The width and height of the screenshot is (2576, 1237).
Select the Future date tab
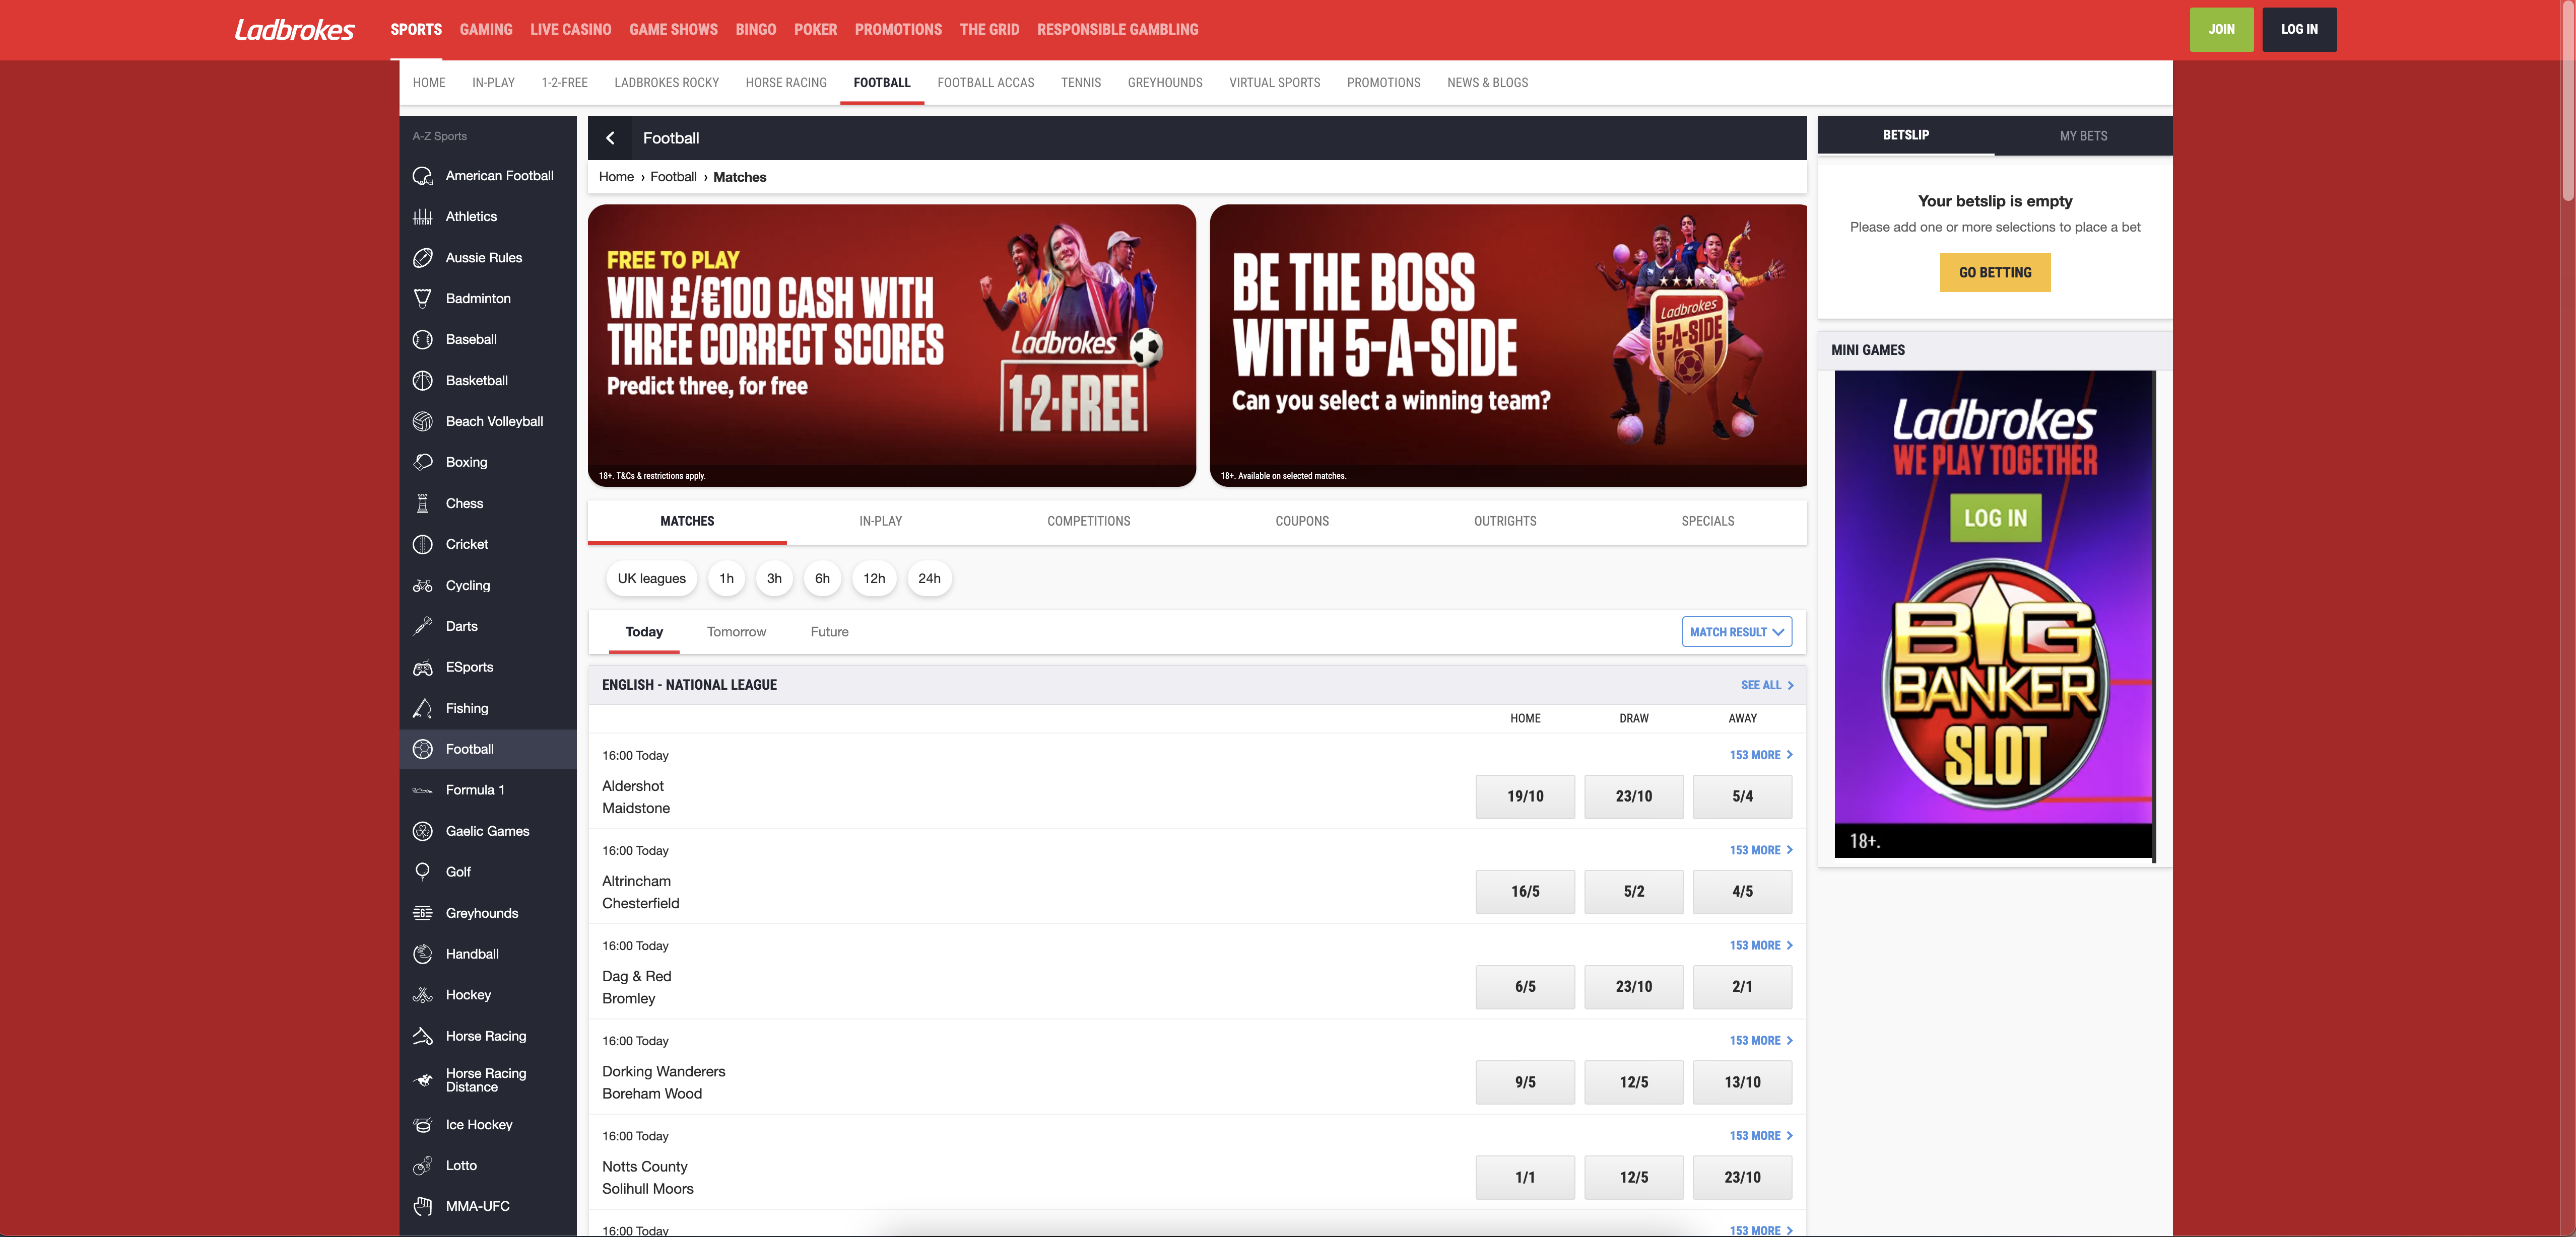coord(829,632)
